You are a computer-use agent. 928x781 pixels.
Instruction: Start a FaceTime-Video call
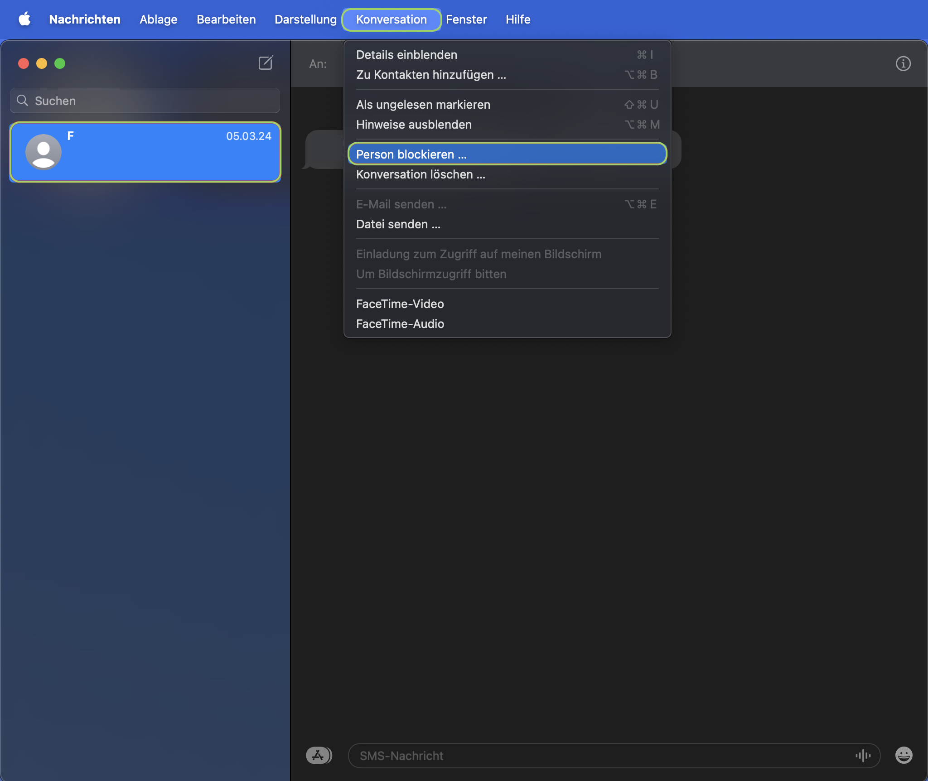pos(400,304)
